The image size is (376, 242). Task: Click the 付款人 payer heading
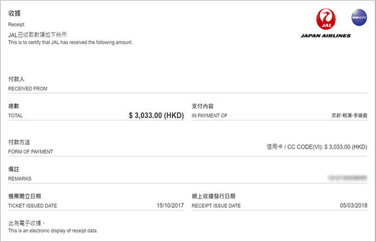(17, 79)
